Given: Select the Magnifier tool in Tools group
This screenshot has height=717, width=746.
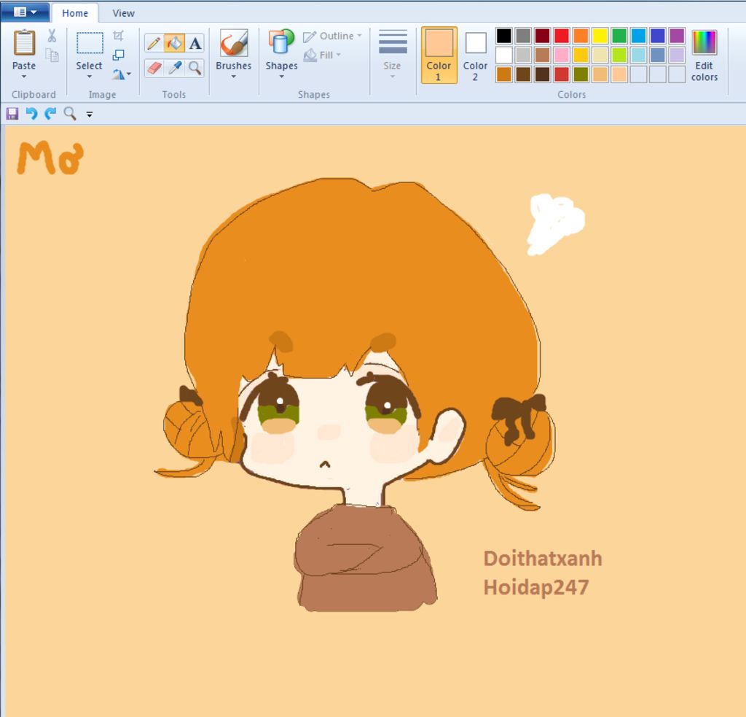Looking at the screenshot, I should click(195, 68).
